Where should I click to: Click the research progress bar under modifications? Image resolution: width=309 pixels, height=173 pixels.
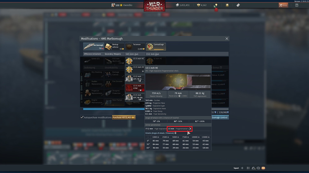pos(114,109)
